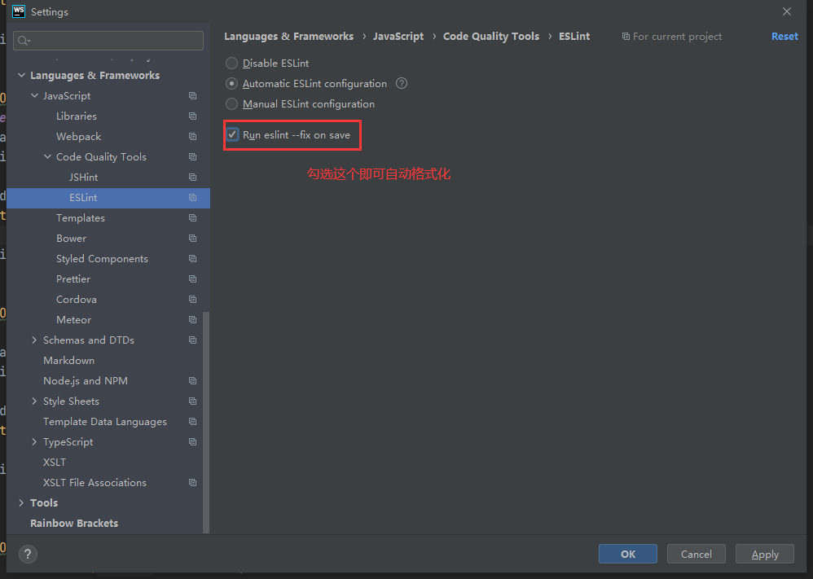The height and width of the screenshot is (579, 813).
Task: Open the Template Data Languages page
Action: [x=105, y=421]
